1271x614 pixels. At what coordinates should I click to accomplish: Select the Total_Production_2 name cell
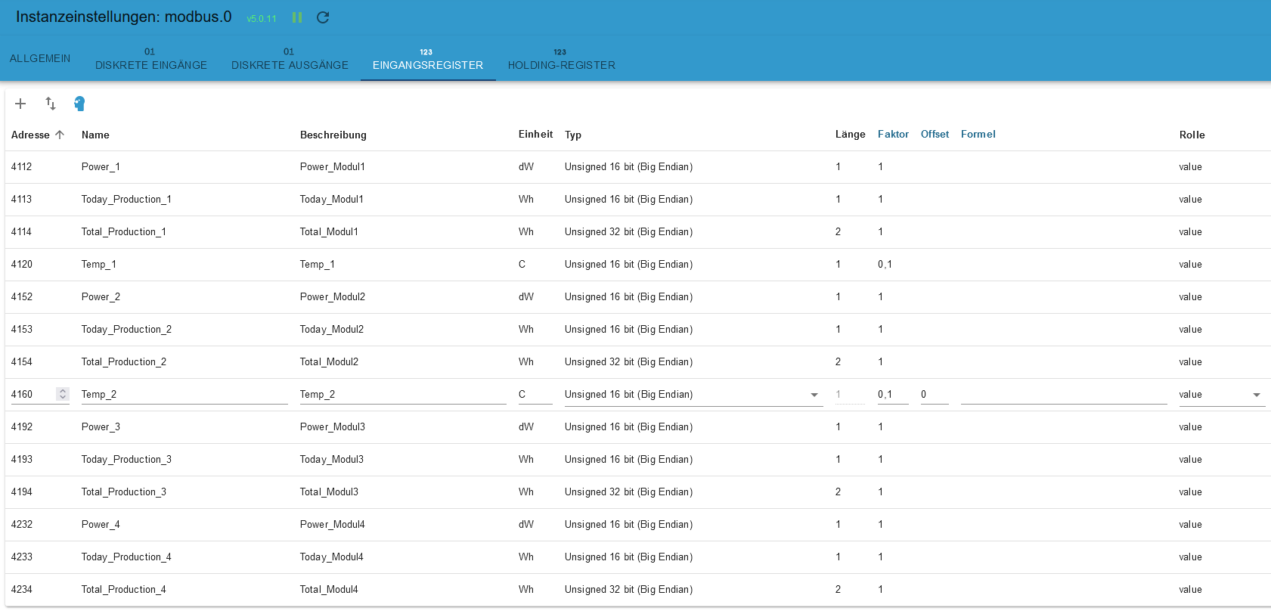pos(124,361)
